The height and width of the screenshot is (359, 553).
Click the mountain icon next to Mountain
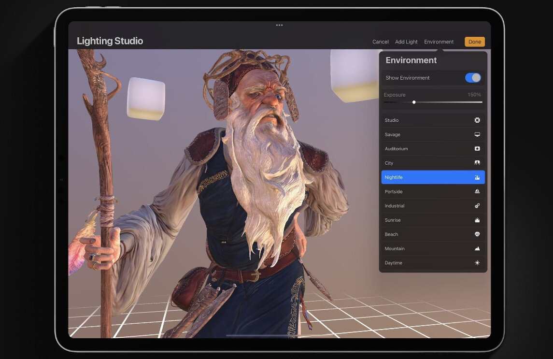pos(477,248)
